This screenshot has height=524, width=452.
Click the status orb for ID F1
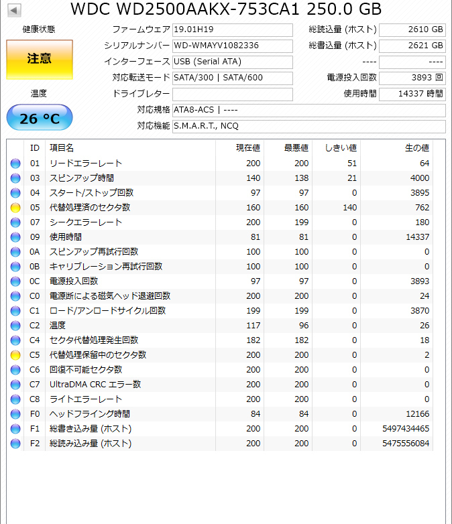[15, 429]
